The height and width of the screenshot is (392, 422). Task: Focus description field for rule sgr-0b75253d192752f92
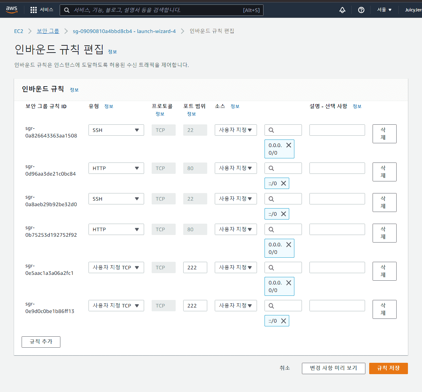pyautogui.click(x=337, y=229)
